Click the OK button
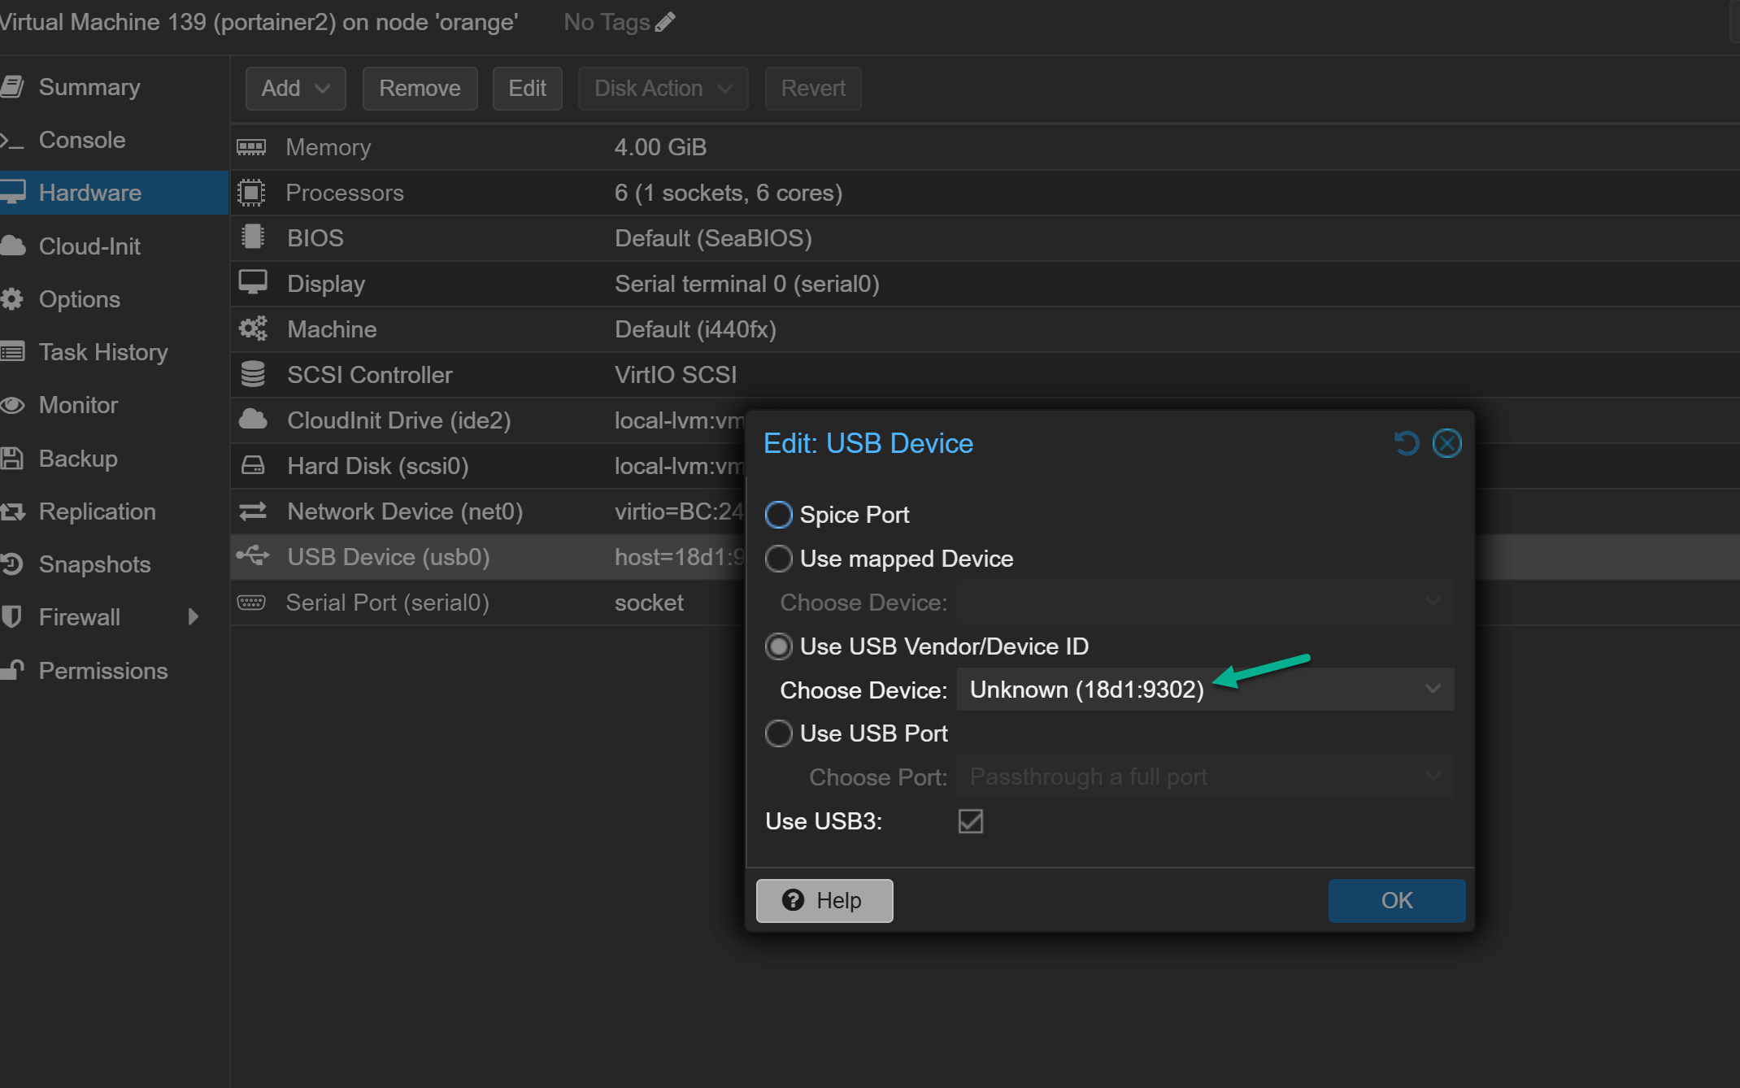Viewport: 1740px width, 1088px height. (1397, 900)
